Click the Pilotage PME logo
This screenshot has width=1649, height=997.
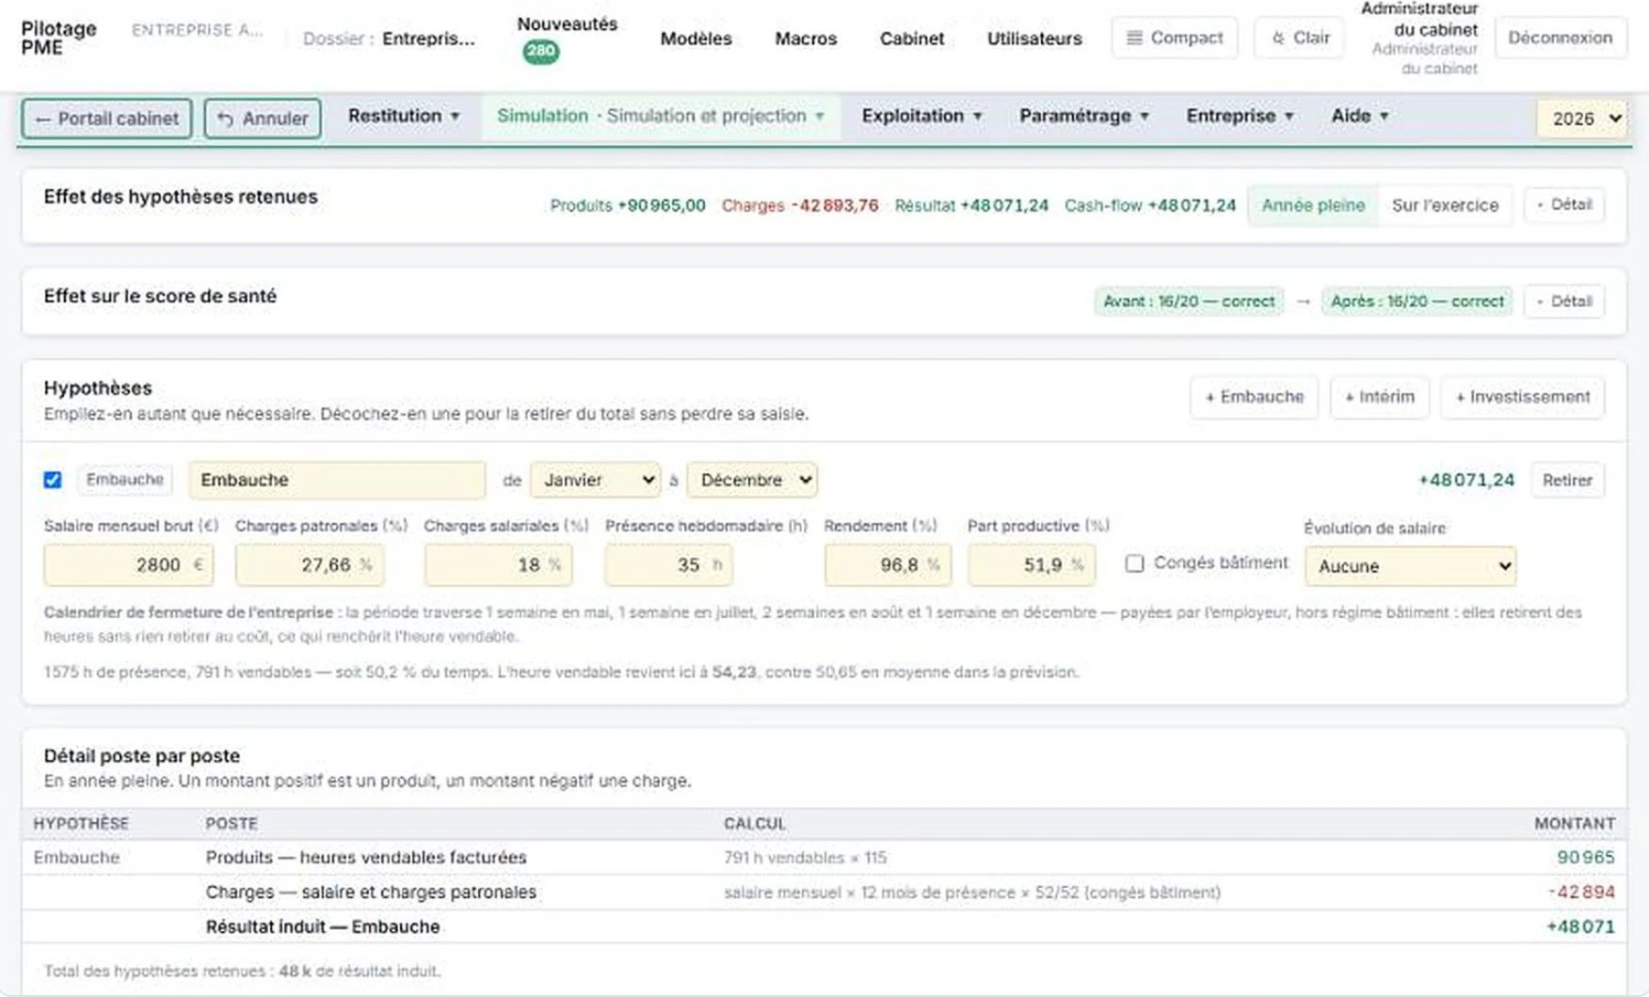(58, 38)
